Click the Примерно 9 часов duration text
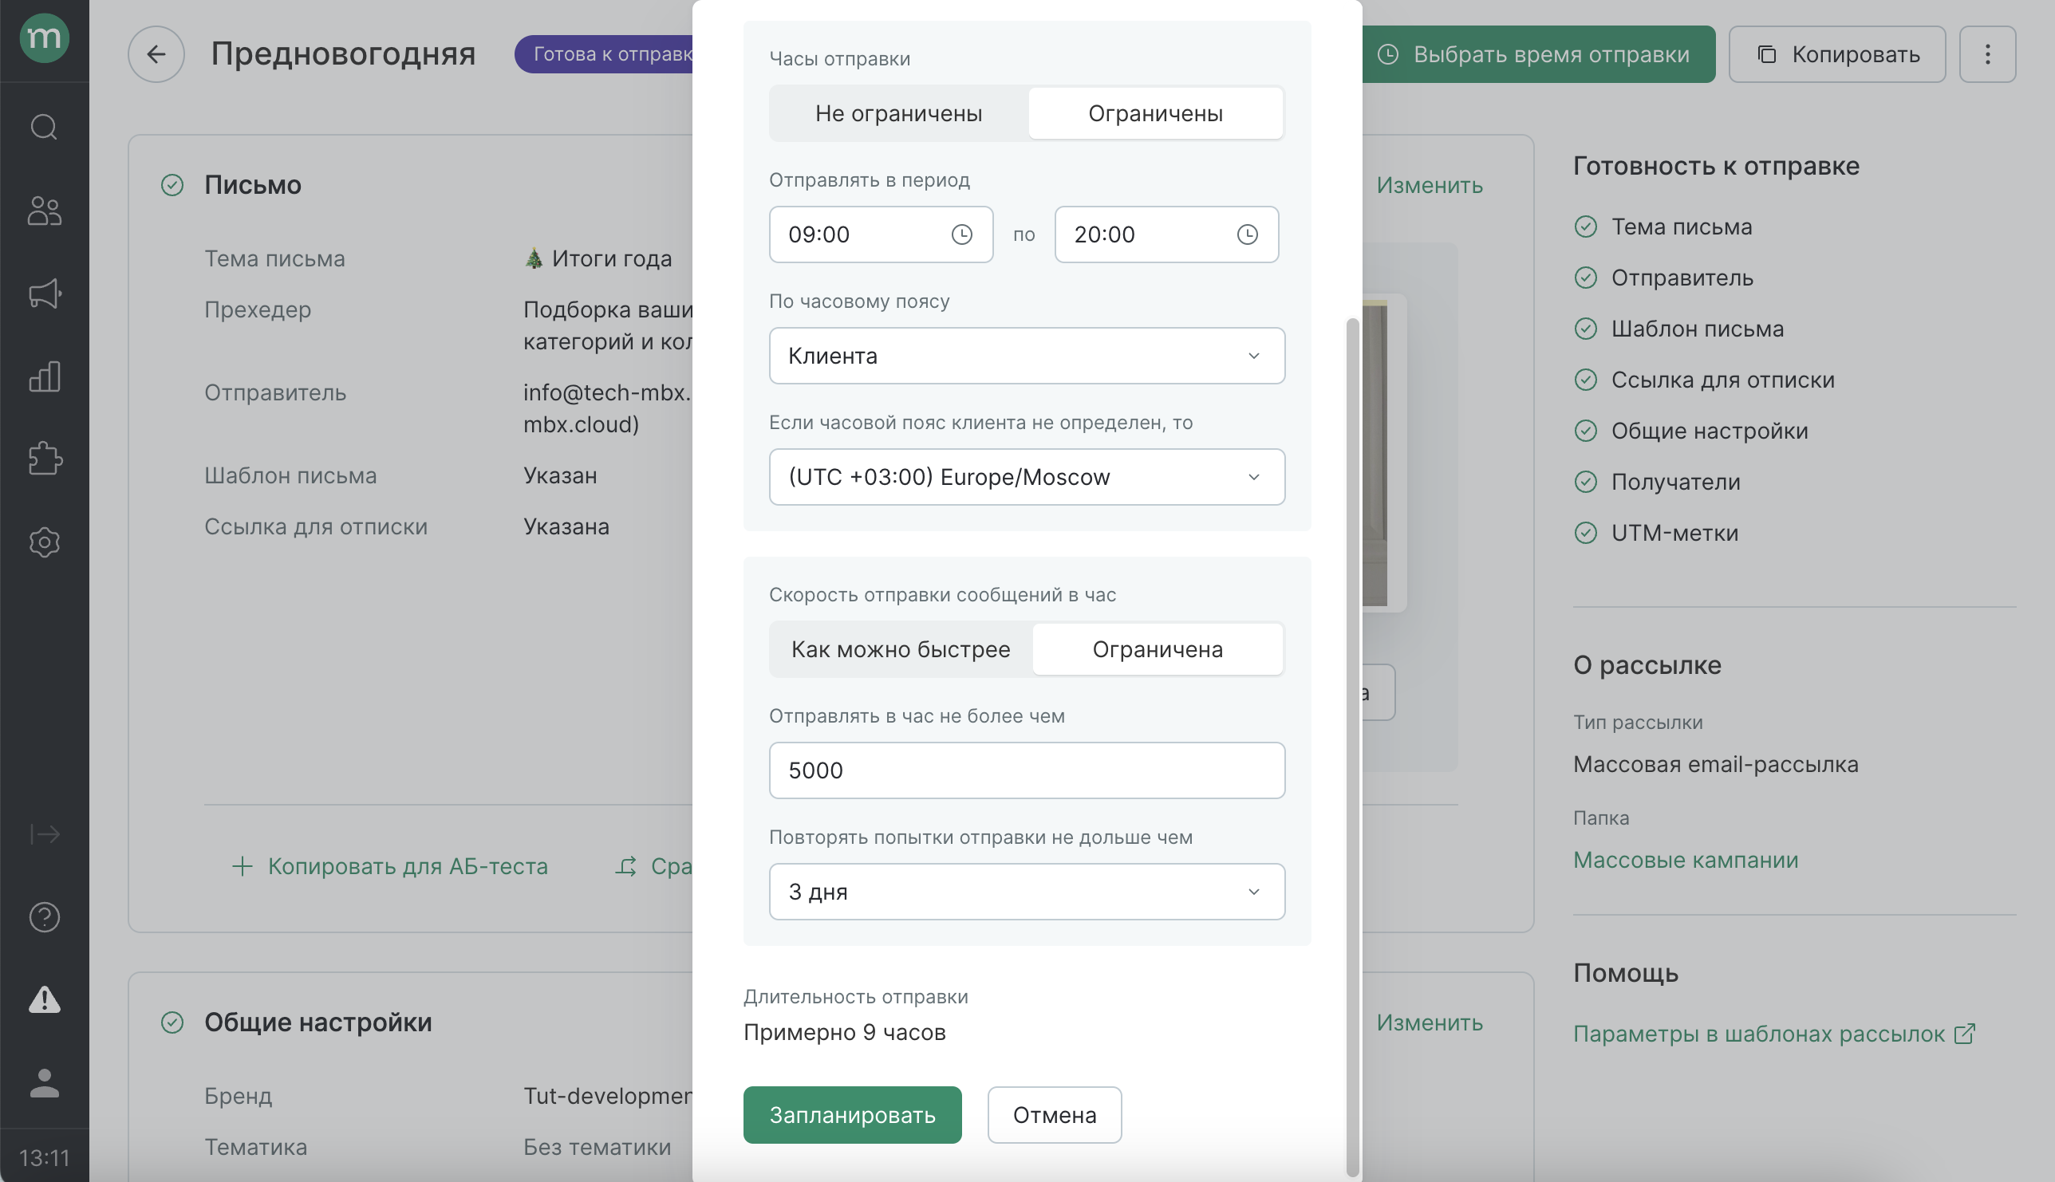Image resolution: width=2055 pixels, height=1182 pixels. (844, 1033)
